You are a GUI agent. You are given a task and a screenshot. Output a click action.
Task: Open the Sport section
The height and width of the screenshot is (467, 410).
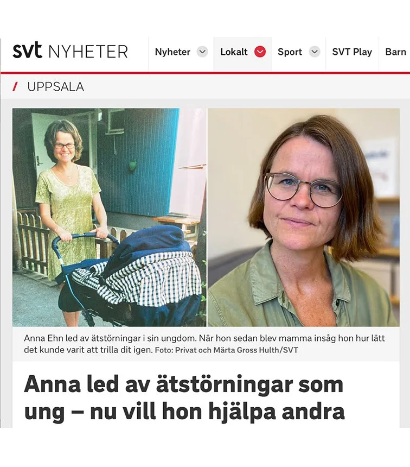[x=290, y=52]
